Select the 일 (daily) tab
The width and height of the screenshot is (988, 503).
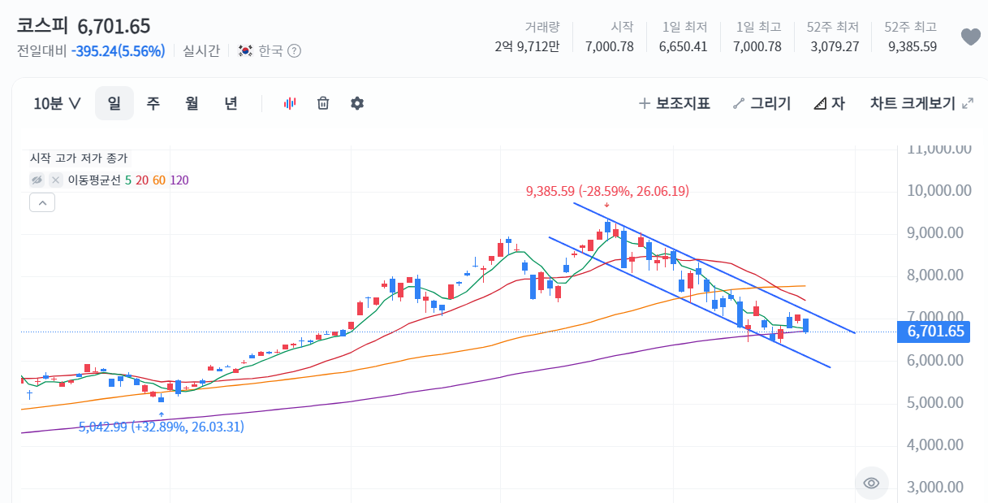114,103
